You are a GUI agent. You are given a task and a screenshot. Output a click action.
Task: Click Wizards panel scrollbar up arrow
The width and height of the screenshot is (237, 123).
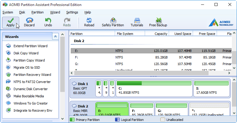click(x=62, y=34)
